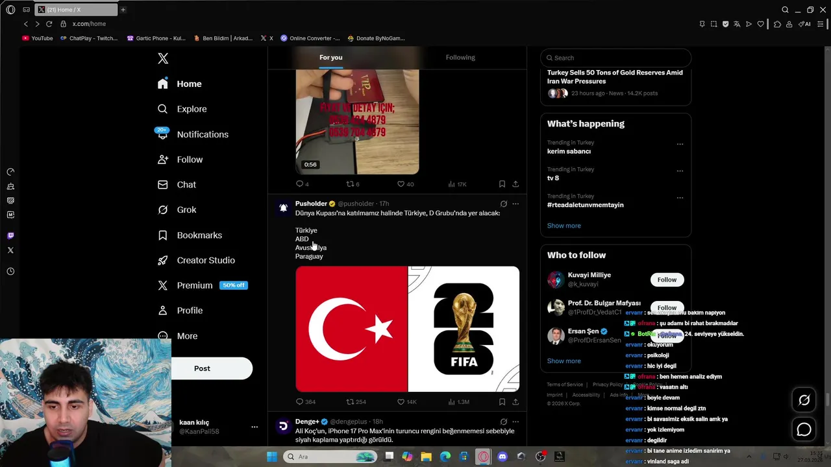Click the Windows taskbar search box
The width and height of the screenshot is (831, 467).
click(x=330, y=457)
